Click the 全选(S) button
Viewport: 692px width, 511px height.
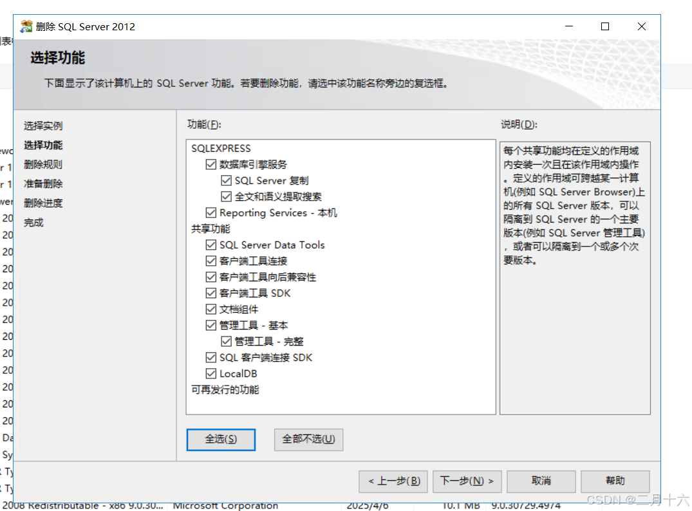[x=221, y=440]
